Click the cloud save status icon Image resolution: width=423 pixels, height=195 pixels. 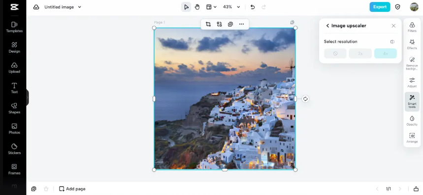(36, 7)
